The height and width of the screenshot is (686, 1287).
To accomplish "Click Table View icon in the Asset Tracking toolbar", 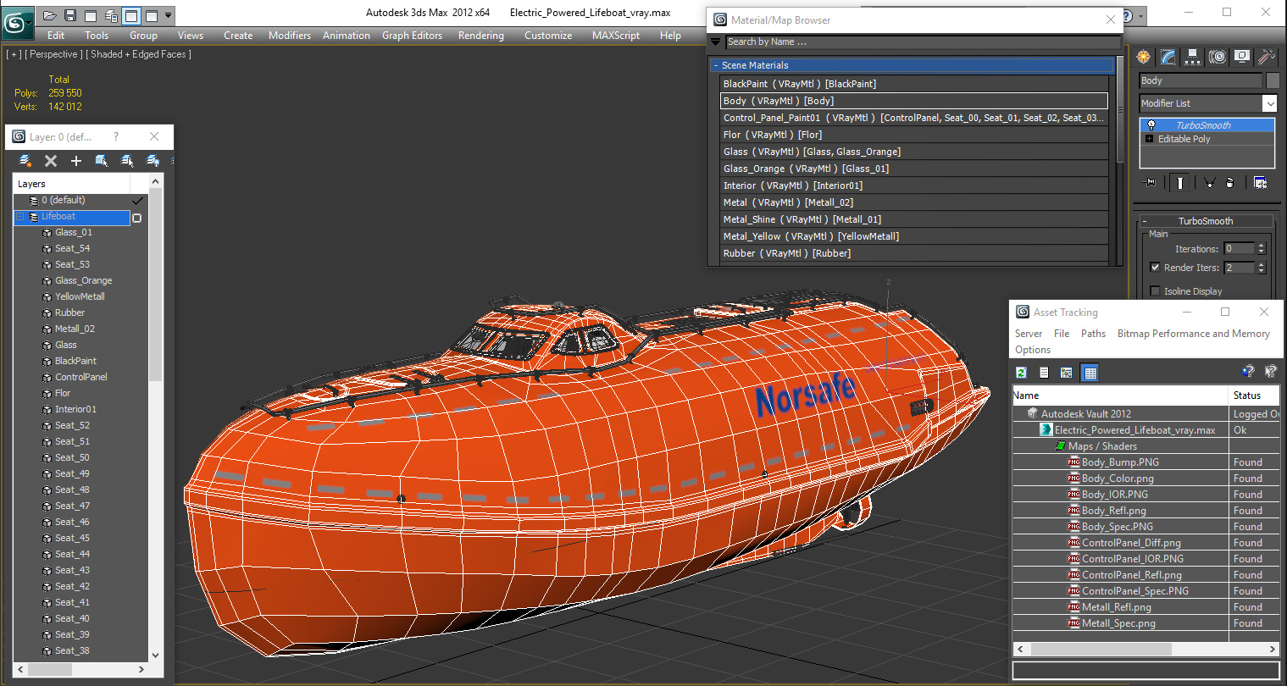I will coord(1090,373).
